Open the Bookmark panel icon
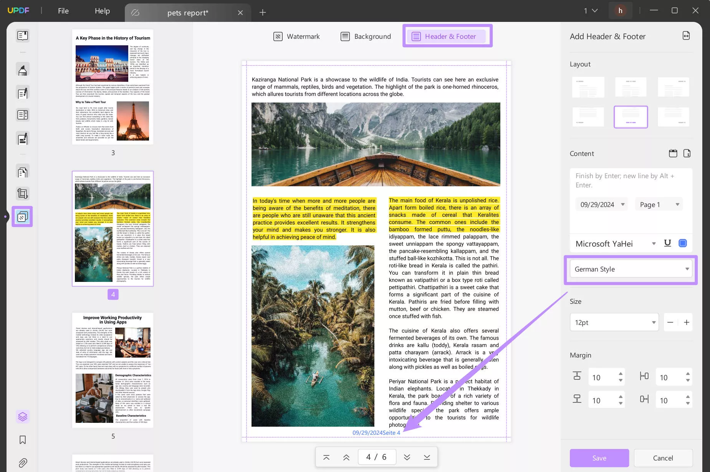 [23, 440]
